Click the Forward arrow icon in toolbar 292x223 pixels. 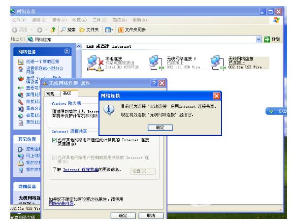click(39, 30)
